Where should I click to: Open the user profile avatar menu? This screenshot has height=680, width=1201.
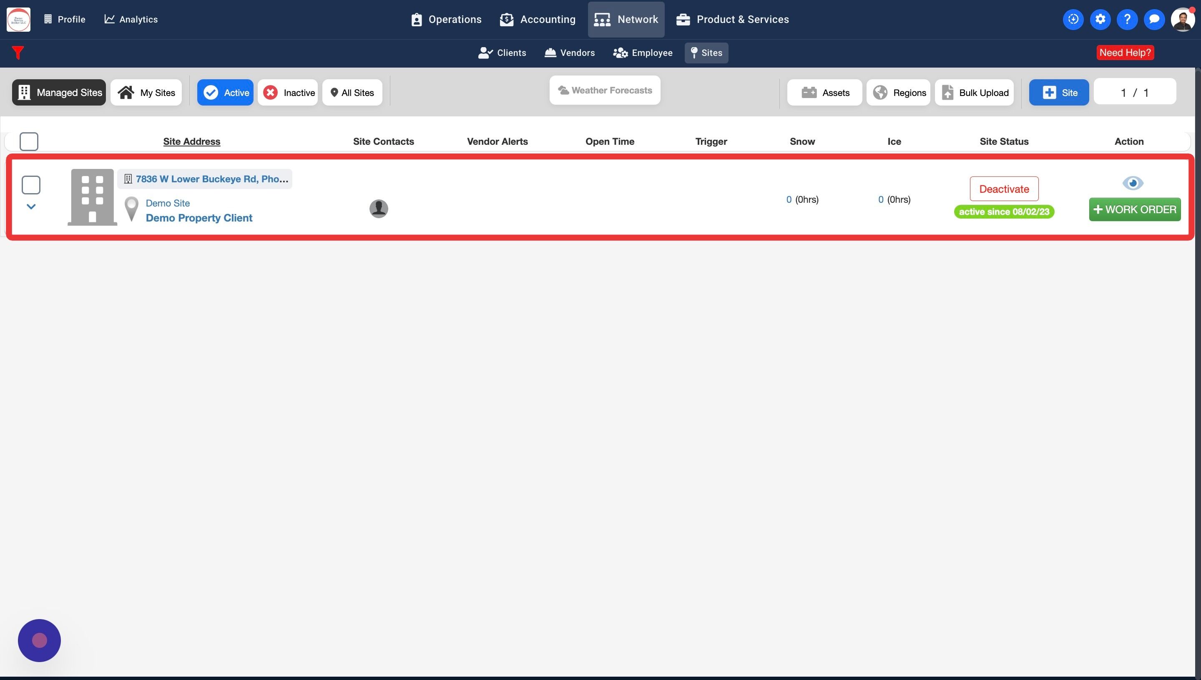pos(1182,19)
